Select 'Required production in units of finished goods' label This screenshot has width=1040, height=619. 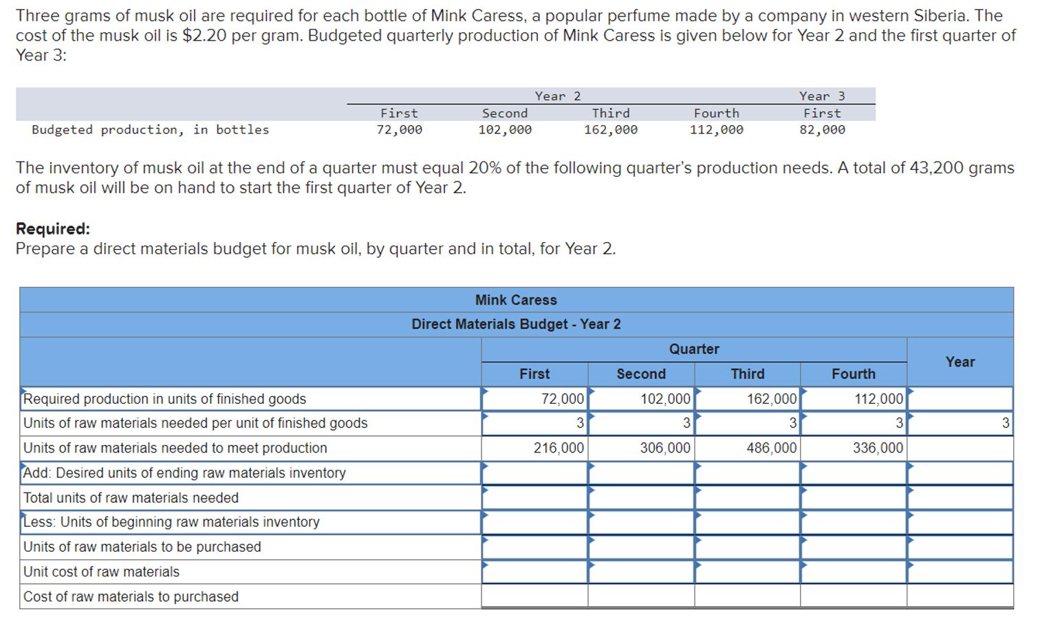[164, 399]
